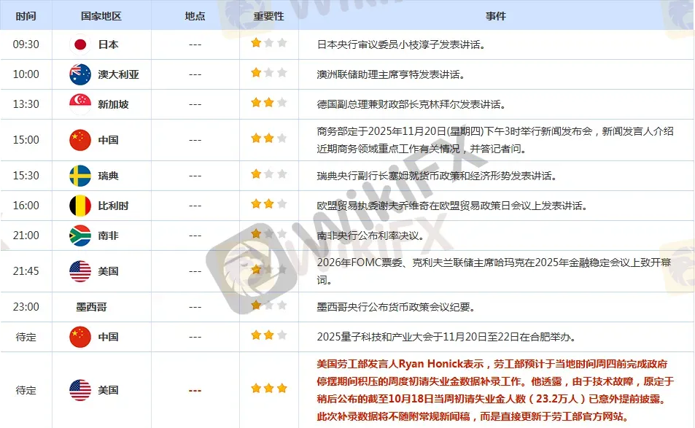Open the 墨西哥央行 policy minutes event
Image resolution: width=695 pixels, height=428 pixels.
(x=396, y=307)
